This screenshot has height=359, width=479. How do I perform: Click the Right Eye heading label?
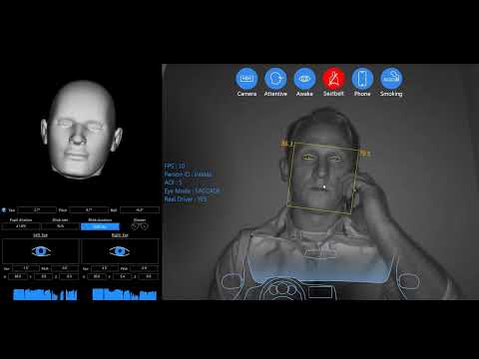coord(120,235)
